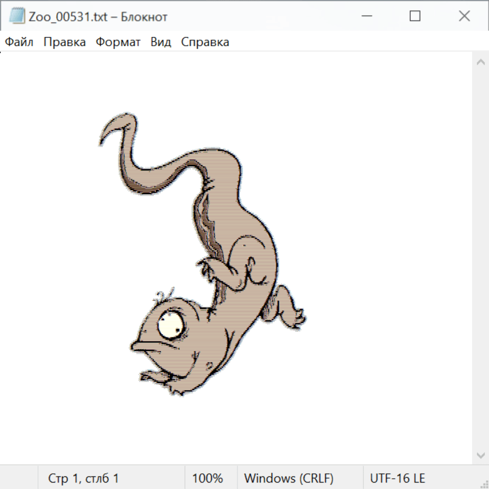Click the Zoo_00531.txt – Блокнот title text

click(x=98, y=16)
